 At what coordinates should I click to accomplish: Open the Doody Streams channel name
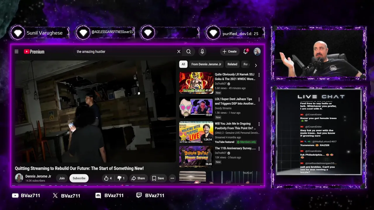223,108
